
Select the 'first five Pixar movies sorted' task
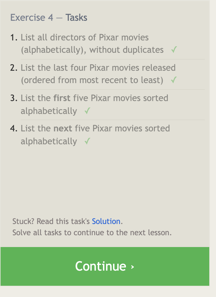[x=94, y=98]
